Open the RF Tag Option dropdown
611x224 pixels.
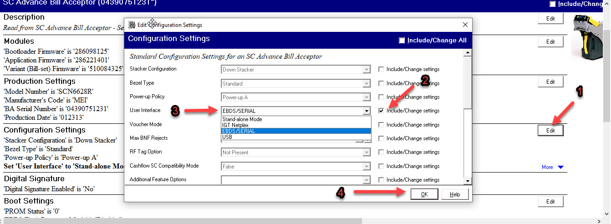(x=367, y=153)
